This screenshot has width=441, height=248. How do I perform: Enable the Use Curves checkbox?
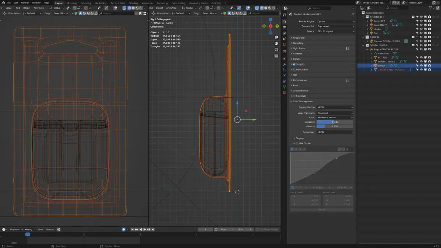tap(297, 143)
